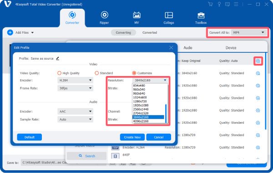Open settings gear for 3840x2160 row

tap(258, 73)
